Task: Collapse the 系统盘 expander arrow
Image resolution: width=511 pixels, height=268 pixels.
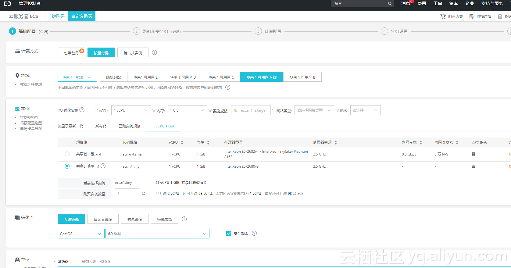Action: pyautogui.click(x=55, y=261)
